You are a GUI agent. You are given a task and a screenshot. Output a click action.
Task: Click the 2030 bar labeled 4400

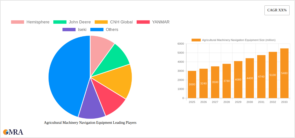click(x=250, y=78)
